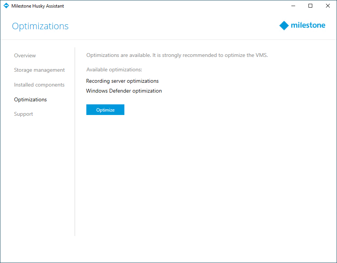This screenshot has width=337, height=263.
Task: Open the Overview section
Action: (x=25, y=55)
